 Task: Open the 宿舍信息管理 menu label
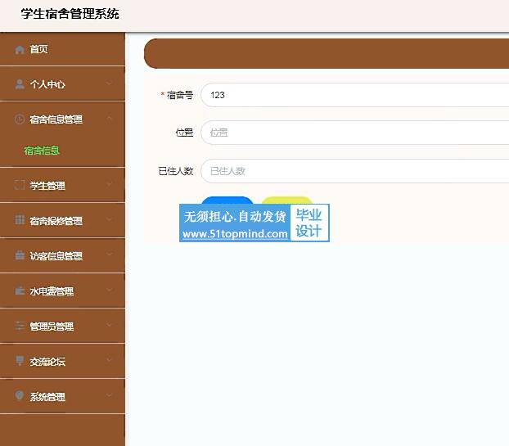56,119
